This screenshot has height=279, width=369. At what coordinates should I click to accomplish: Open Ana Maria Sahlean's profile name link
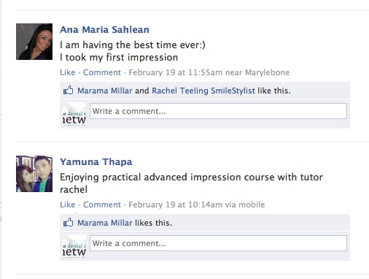point(104,30)
